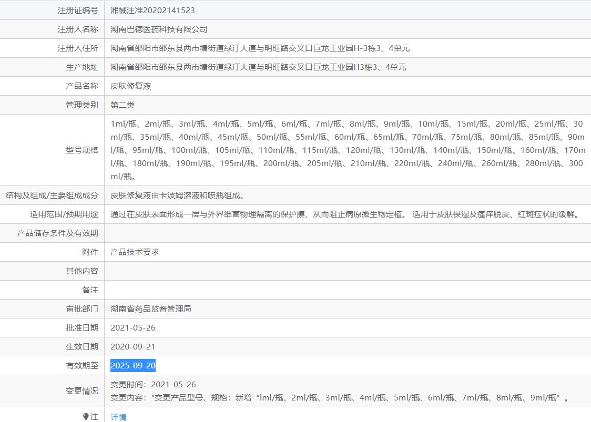Click the lightbulb icon beside 注

click(x=86, y=416)
